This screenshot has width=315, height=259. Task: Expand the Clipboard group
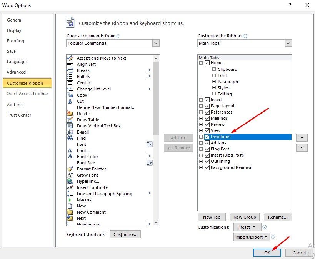tap(214, 69)
